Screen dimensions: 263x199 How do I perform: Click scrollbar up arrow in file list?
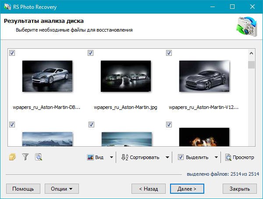(x=251, y=53)
